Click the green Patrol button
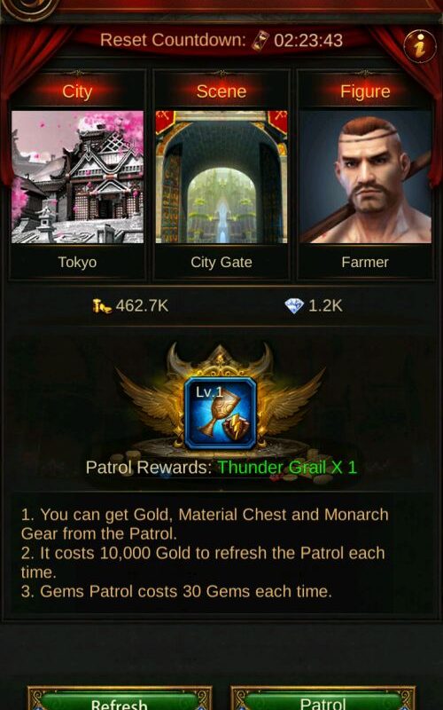This screenshot has height=710, width=443. (x=323, y=698)
